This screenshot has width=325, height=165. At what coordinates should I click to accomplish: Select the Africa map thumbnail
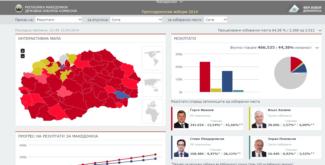[152, 112]
